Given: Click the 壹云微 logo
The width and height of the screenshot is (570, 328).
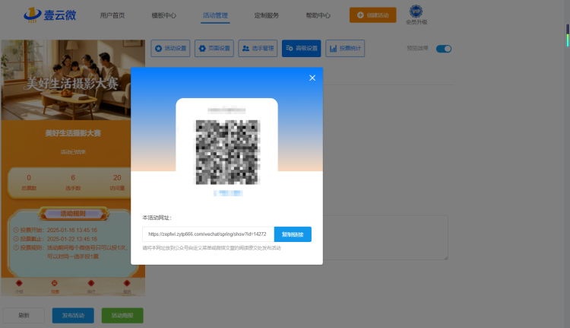Looking at the screenshot, I should coord(50,15).
